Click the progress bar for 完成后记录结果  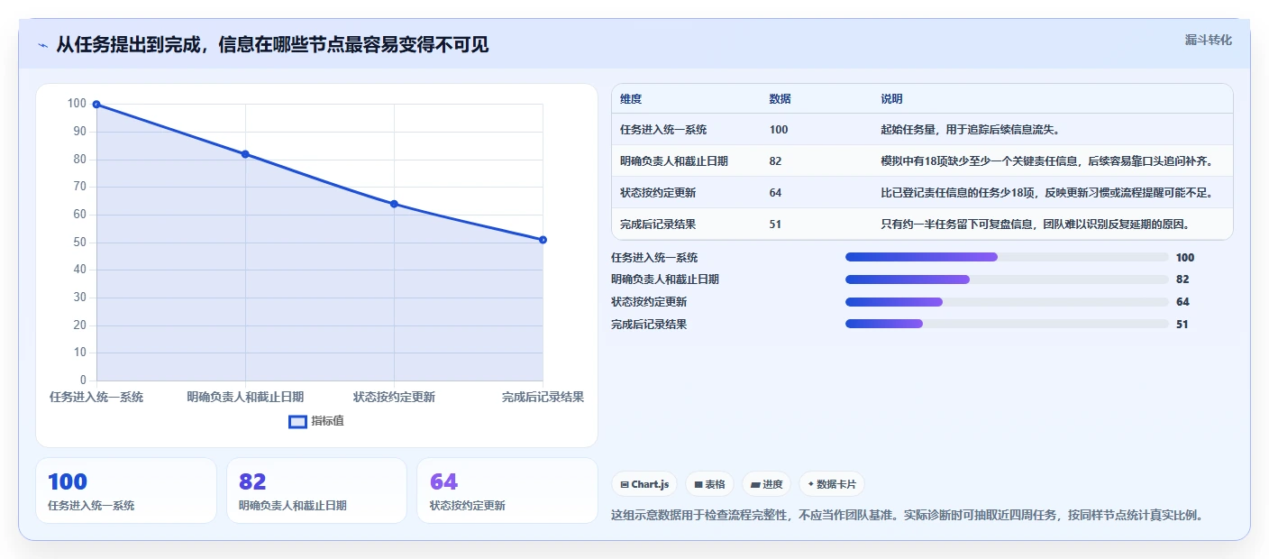click(1007, 324)
